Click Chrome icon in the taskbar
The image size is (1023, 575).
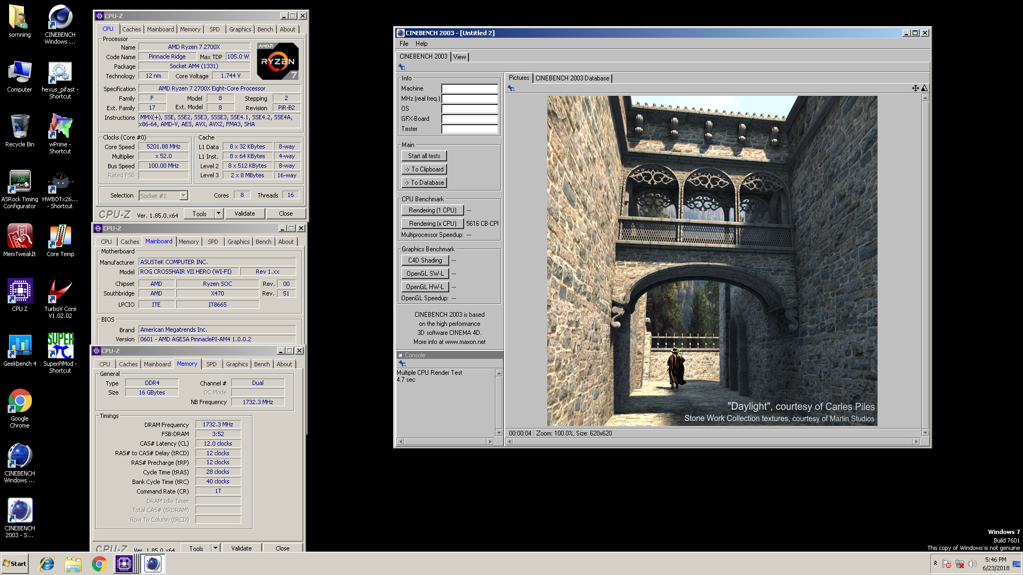point(99,564)
